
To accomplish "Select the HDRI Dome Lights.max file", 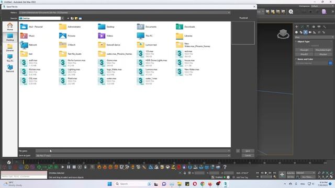I will point(152,63).
